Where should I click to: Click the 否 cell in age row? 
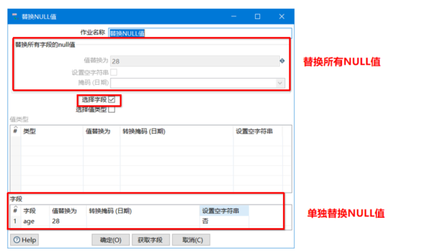(x=225, y=221)
